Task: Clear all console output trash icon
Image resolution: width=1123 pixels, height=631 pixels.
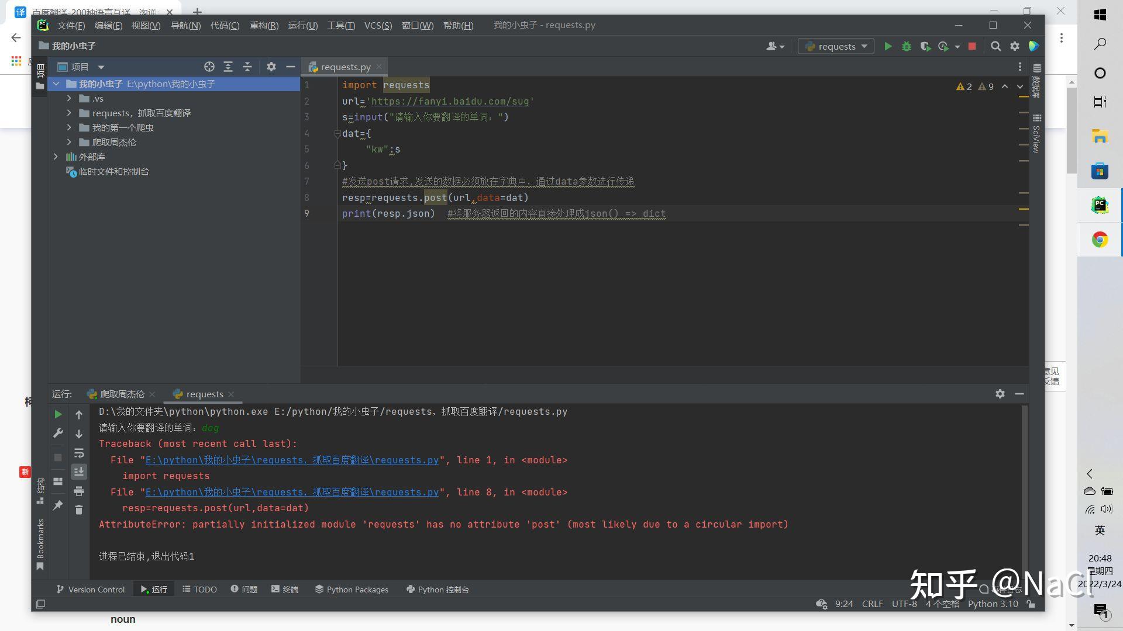Action: tap(79, 510)
